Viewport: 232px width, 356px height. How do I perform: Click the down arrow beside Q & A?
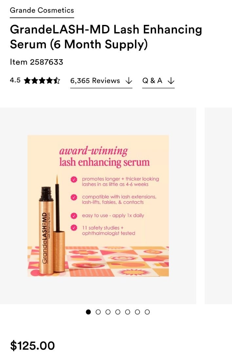click(171, 81)
